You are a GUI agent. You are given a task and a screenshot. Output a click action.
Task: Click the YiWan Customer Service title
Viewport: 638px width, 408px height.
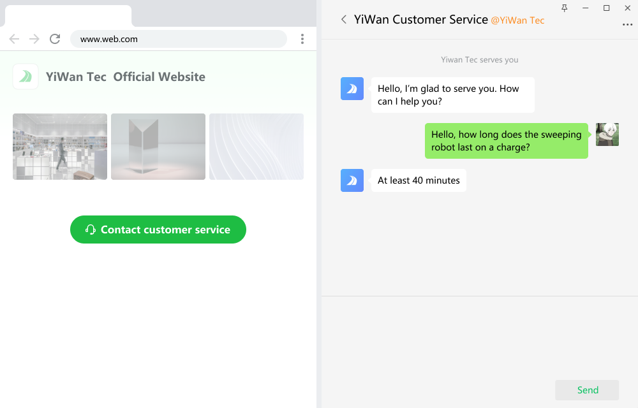click(x=420, y=20)
